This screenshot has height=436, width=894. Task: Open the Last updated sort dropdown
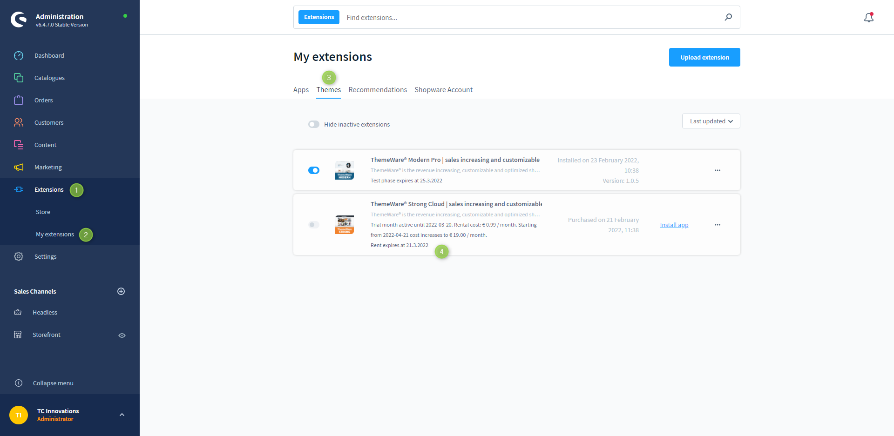click(711, 121)
